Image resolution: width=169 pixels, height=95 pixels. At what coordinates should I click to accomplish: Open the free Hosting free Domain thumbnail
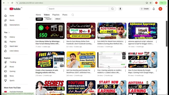(x=81, y=60)
